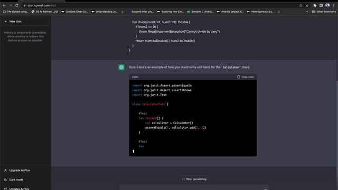Click the message input field at bottom
Image resolution: width=338 pixels, height=190 pixels.
pos(194,188)
